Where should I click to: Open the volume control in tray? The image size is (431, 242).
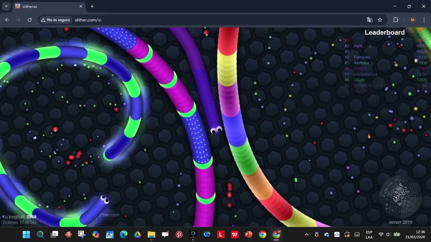pyautogui.click(x=388, y=235)
